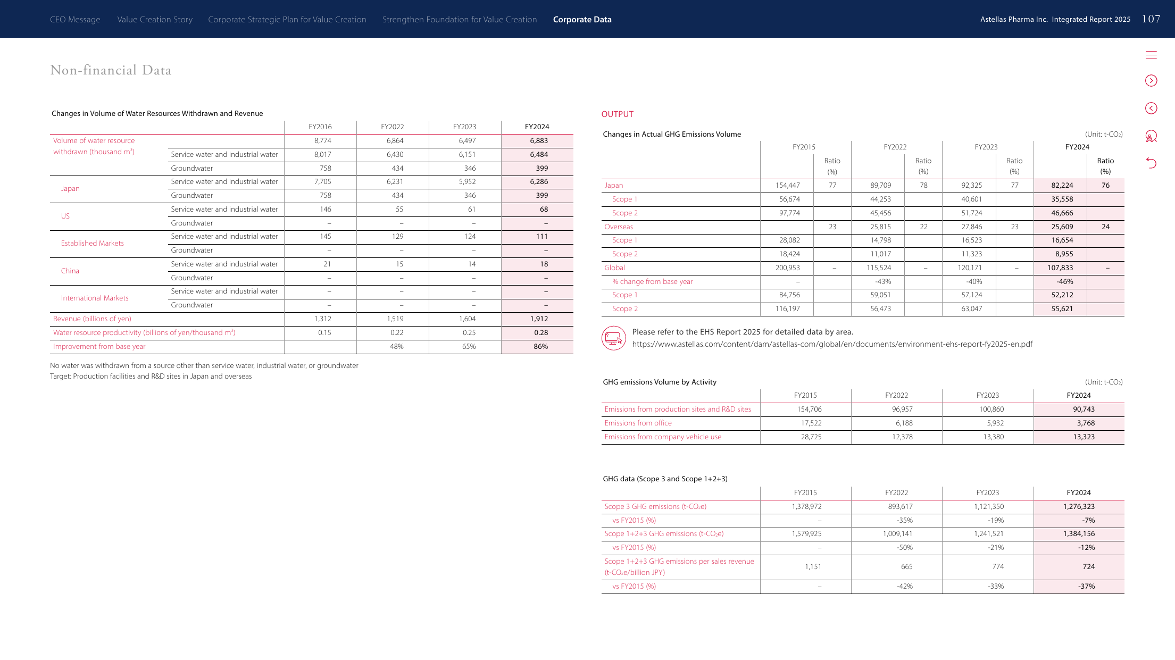Click 'GHG emissions Volume by Activity' title
The height and width of the screenshot is (660, 1175).
point(660,382)
